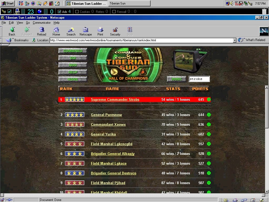Image resolution: width=269 pixels, height=202 pixels.
Task: Collapse the location toolbar grip handle
Action: [1, 40]
